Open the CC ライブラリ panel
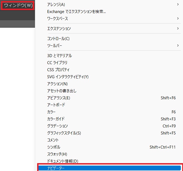Image resolution: width=183 pixels, height=171 pixels. (x=57, y=63)
